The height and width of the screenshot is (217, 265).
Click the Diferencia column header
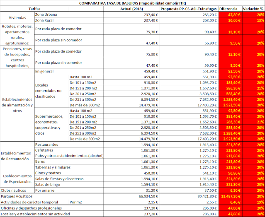click(230, 9)
